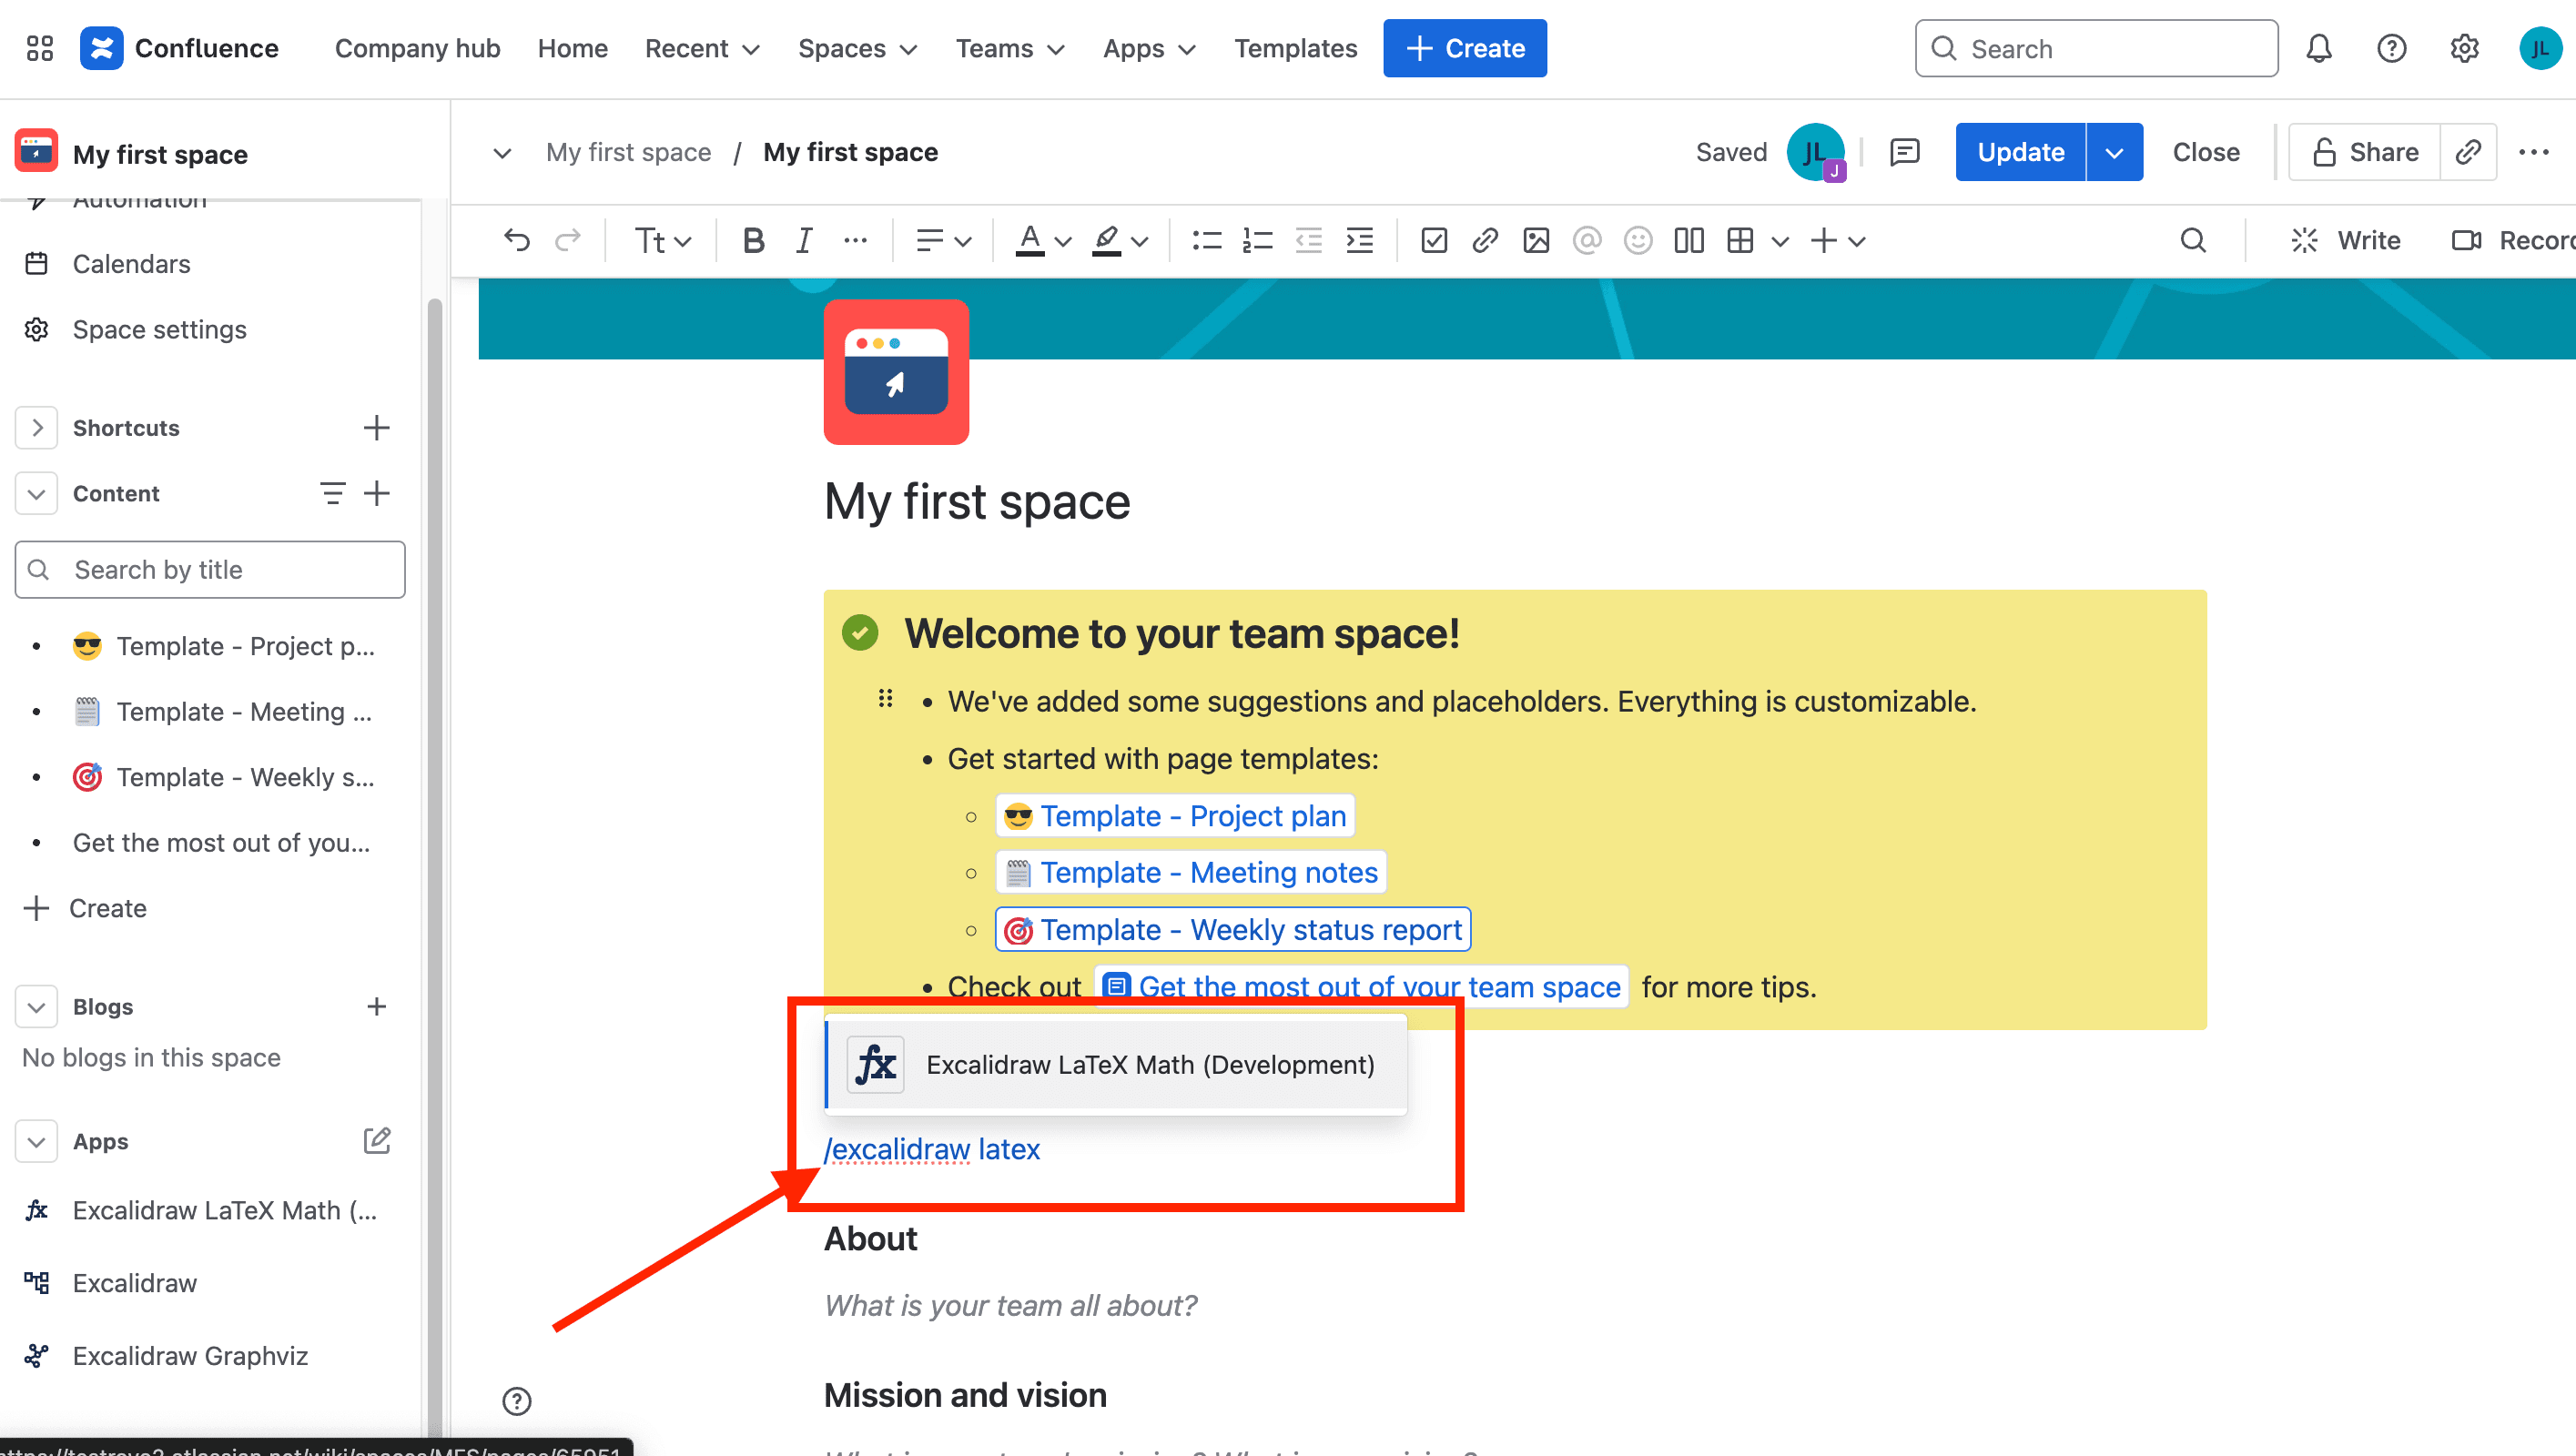The image size is (2576, 1456).
Task: Open the help question mark icon
Action: 2392,48
